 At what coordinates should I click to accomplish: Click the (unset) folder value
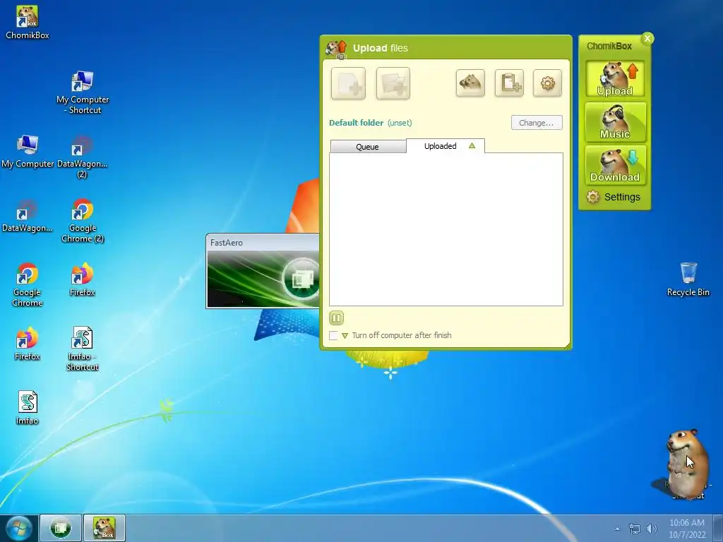click(400, 123)
